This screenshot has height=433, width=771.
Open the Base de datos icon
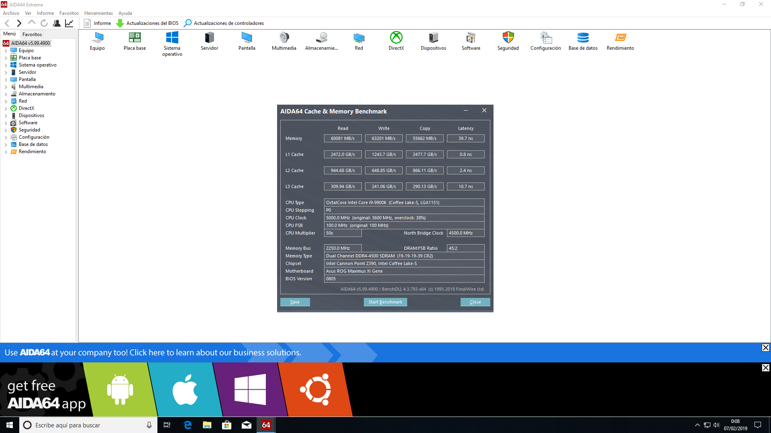tap(583, 38)
